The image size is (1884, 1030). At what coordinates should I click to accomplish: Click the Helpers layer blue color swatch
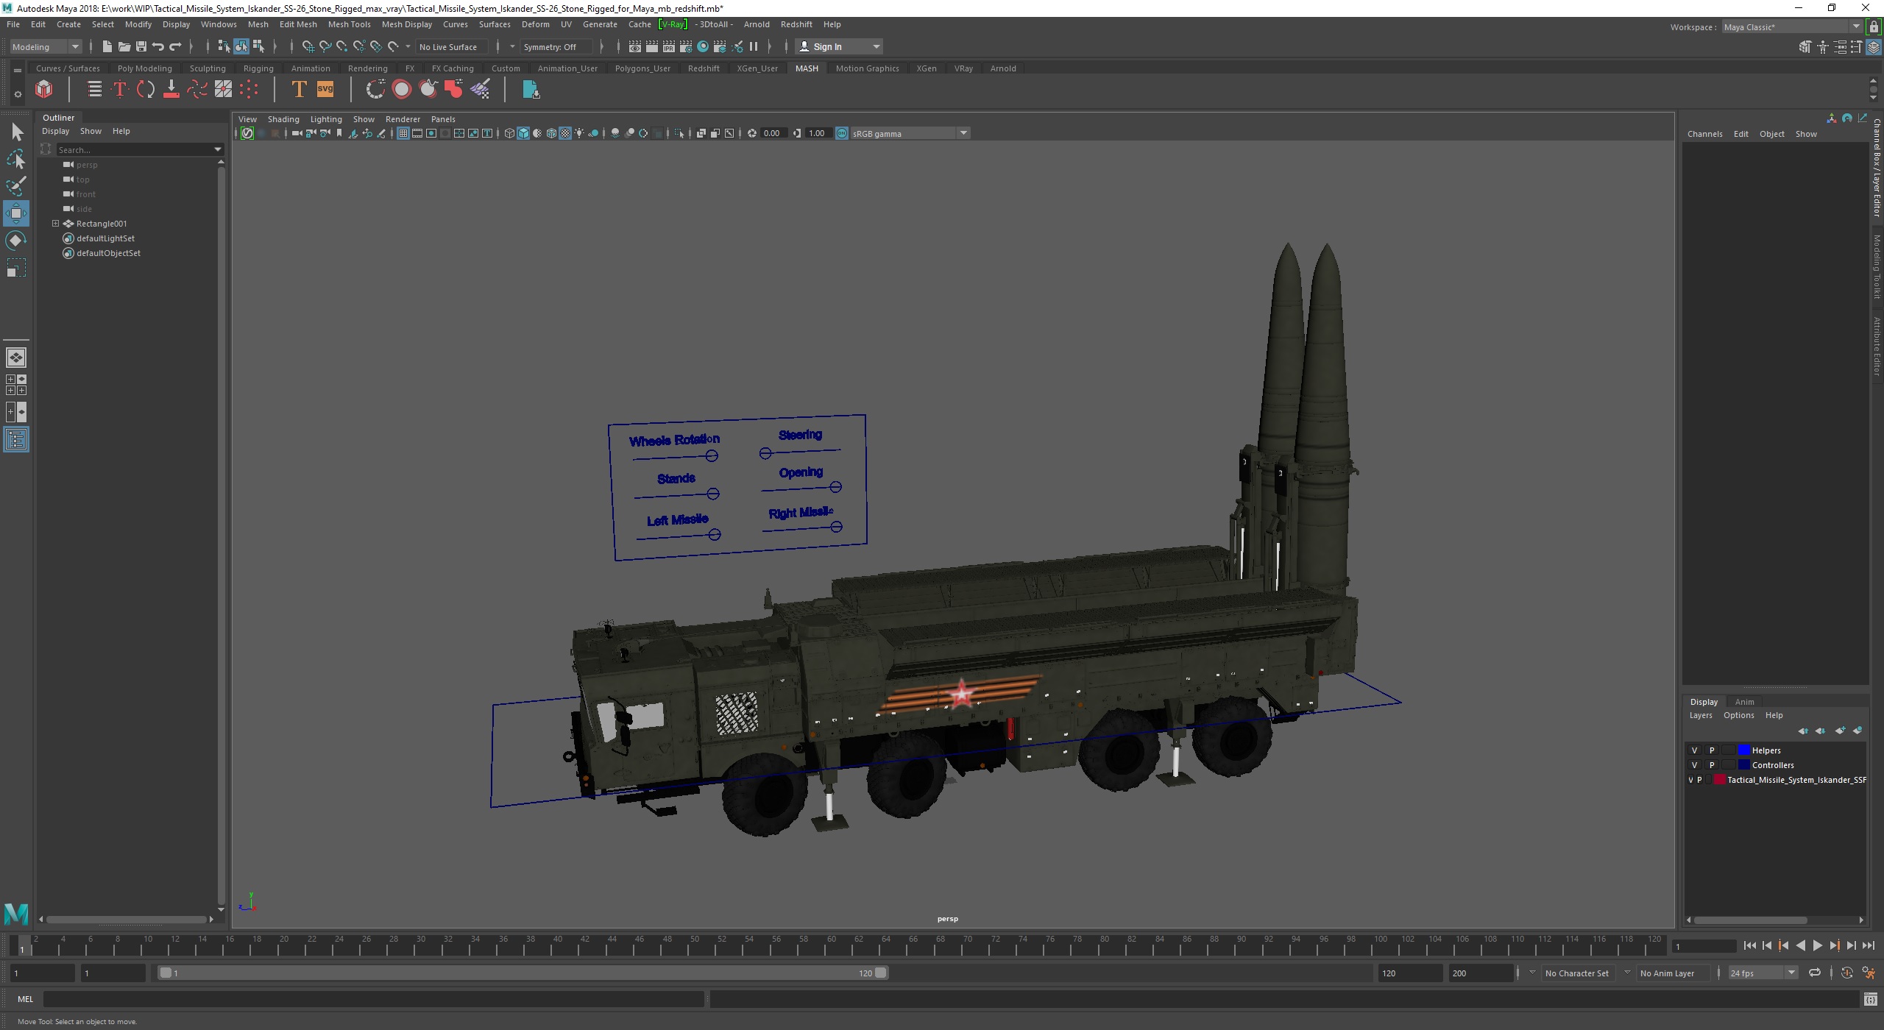click(x=1743, y=750)
